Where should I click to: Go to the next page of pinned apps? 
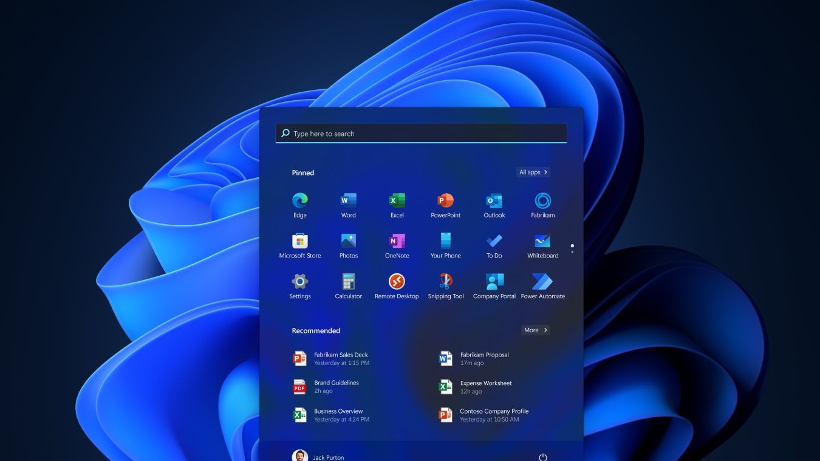coord(572,251)
